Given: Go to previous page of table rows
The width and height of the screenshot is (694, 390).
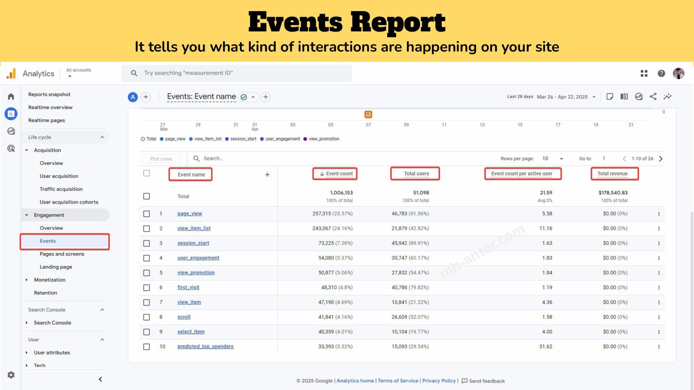Looking at the screenshot, I should [x=624, y=159].
